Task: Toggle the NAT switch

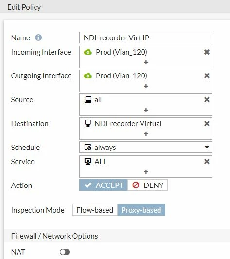Action: click(x=65, y=252)
